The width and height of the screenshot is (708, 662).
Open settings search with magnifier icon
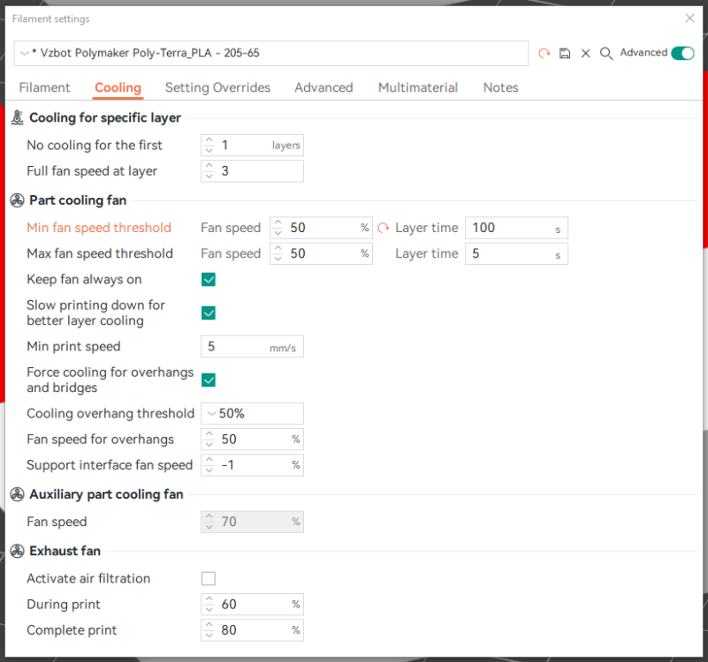[606, 54]
